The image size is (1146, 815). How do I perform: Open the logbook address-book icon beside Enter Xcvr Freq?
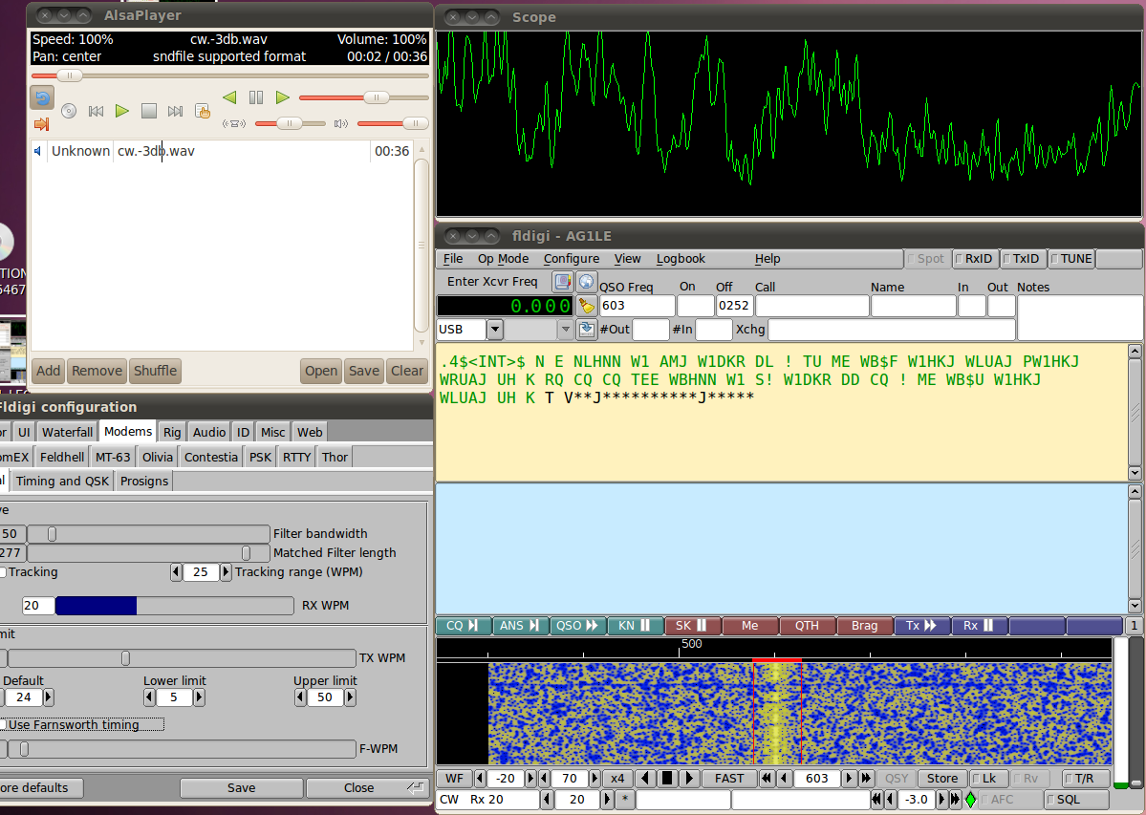point(565,281)
